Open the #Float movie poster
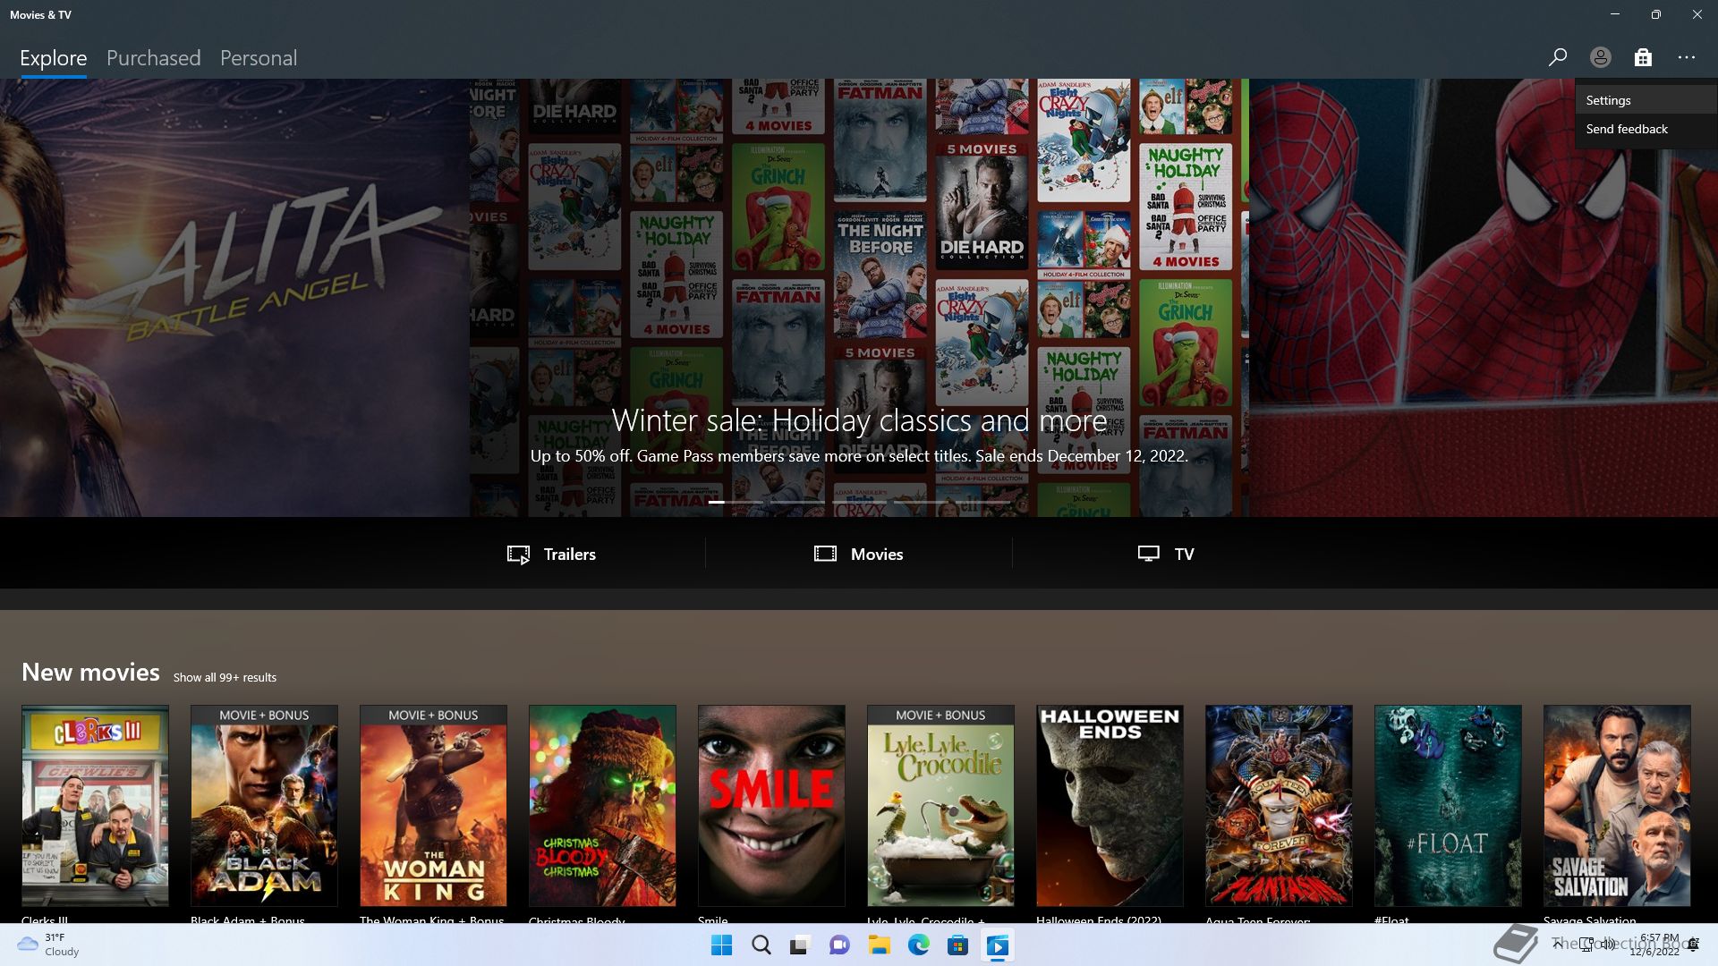Viewport: 1718px width, 966px height. tap(1448, 806)
